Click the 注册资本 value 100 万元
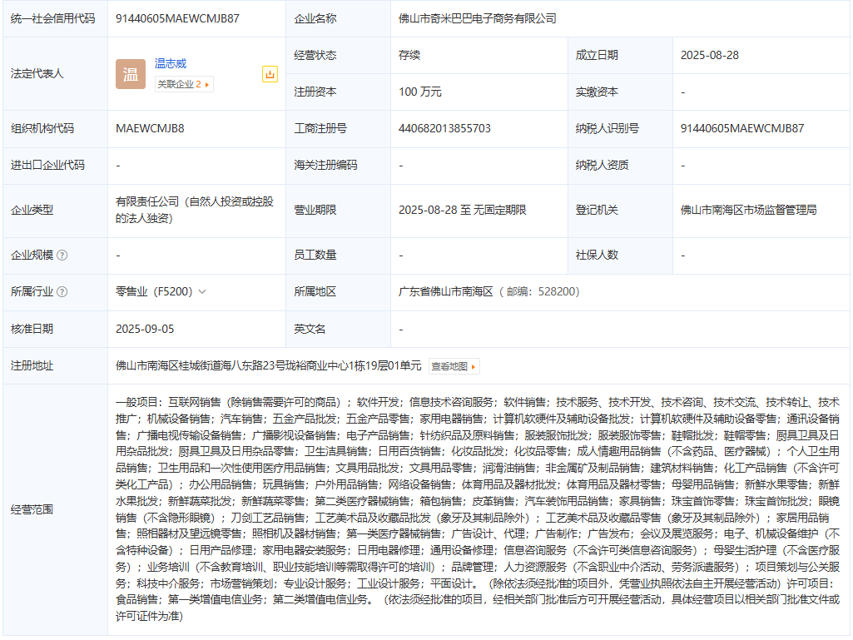 point(420,92)
